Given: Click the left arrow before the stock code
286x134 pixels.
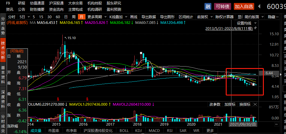Looking at the screenshot, I should 260,6.
